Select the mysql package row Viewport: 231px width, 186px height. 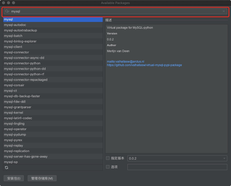pyautogui.click(x=53, y=19)
